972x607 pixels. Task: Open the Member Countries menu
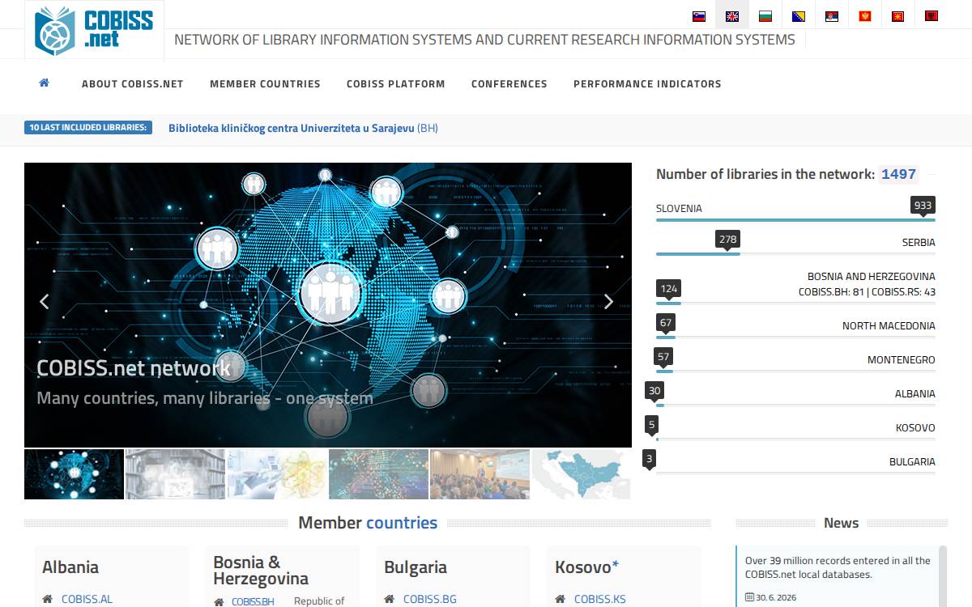(x=265, y=83)
